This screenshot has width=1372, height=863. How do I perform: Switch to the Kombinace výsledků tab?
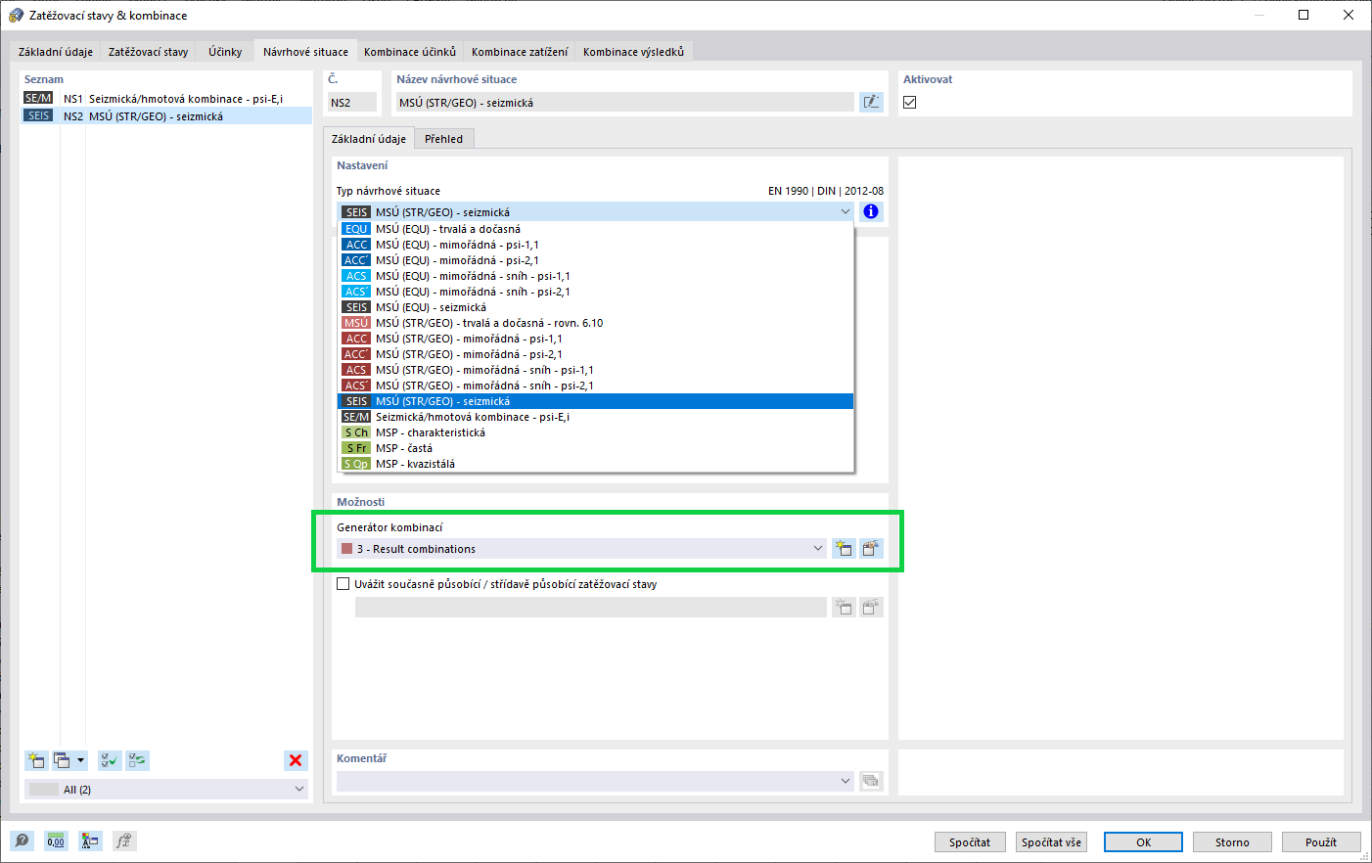pos(634,52)
